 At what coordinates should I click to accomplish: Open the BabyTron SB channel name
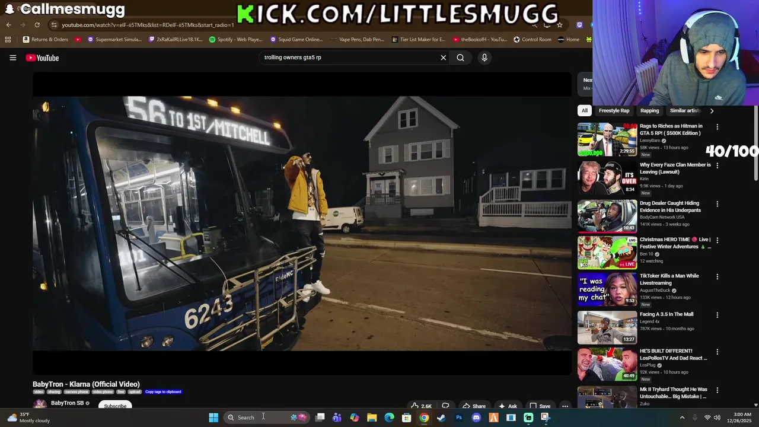[x=67, y=403]
